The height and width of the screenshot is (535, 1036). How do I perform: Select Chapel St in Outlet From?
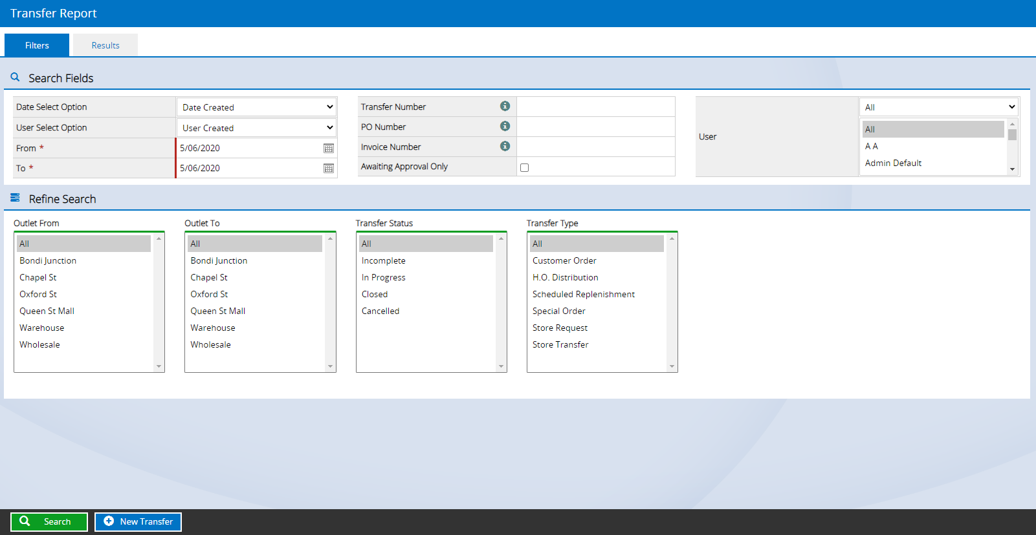83,277
